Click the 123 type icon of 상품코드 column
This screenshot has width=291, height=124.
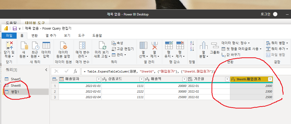[x=104, y=79]
